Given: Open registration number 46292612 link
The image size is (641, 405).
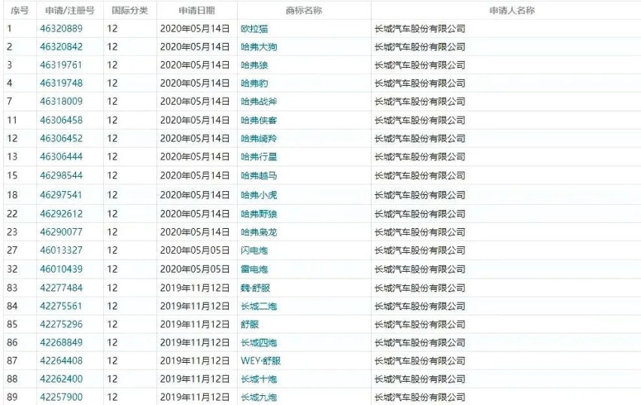Looking at the screenshot, I should pyautogui.click(x=61, y=214).
